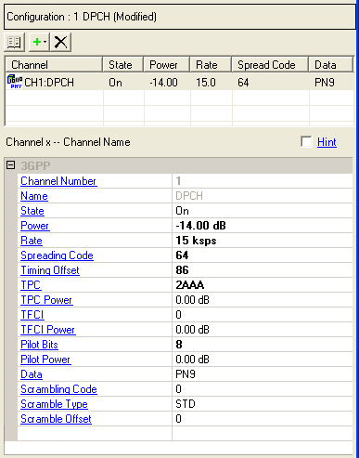This screenshot has width=359, height=458.
Task: Edit the State value On field
Action: [263, 211]
